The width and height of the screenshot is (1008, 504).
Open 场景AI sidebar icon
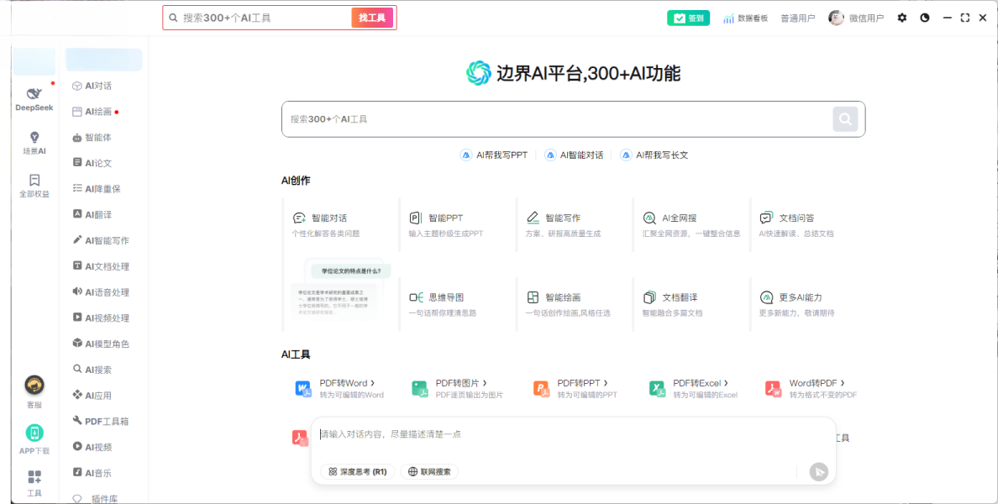tap(34, 143)
